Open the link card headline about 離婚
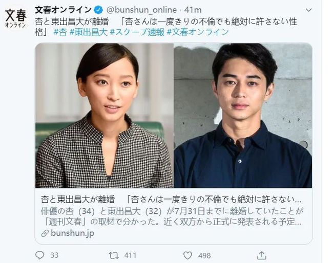This screenshot has width=333, height=263. [x=171, y=200]
